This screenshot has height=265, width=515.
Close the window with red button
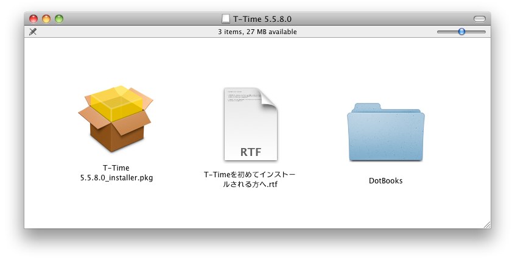(33, 19)
